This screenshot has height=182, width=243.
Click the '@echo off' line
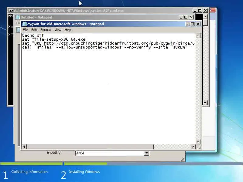pyautogui.click(x=33, y=35)
